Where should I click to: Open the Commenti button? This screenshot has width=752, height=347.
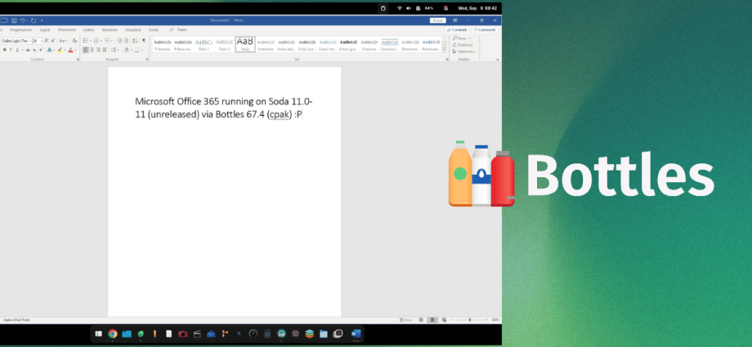click(485, 29)
